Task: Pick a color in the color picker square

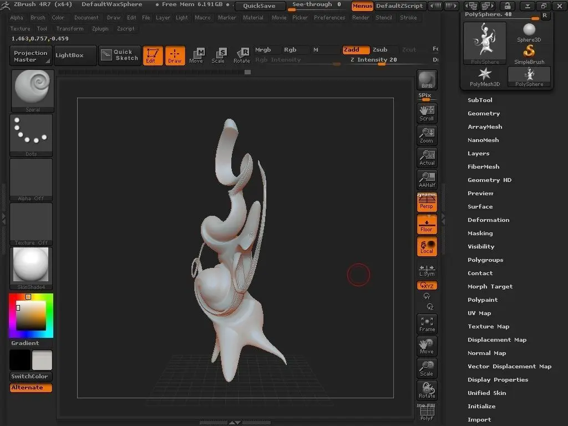Action: click(31, 316)
